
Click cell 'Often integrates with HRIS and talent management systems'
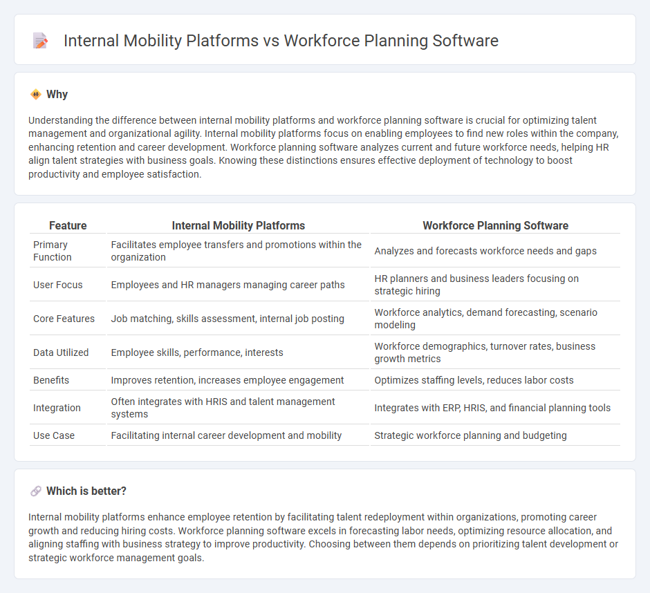(x=238, y=408)
